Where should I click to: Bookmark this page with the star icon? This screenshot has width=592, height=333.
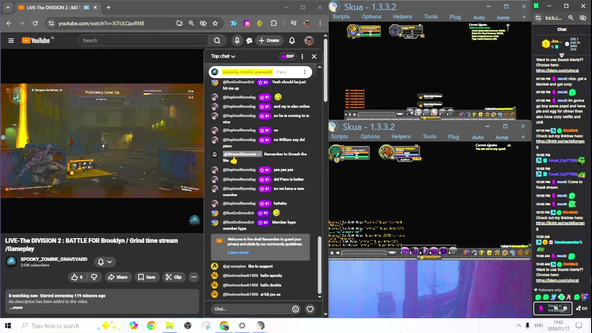pyautogui.click(x=215, y=23)
